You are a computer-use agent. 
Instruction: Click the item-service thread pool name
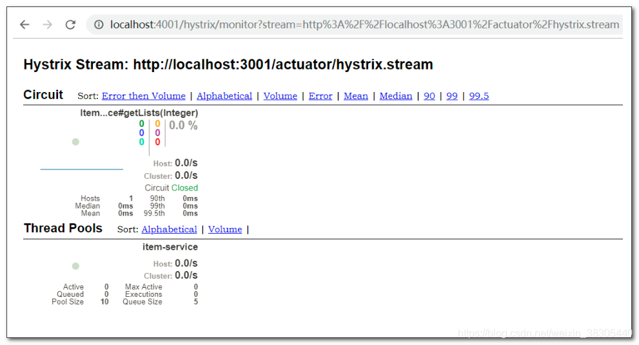click(x=170, y=247)
